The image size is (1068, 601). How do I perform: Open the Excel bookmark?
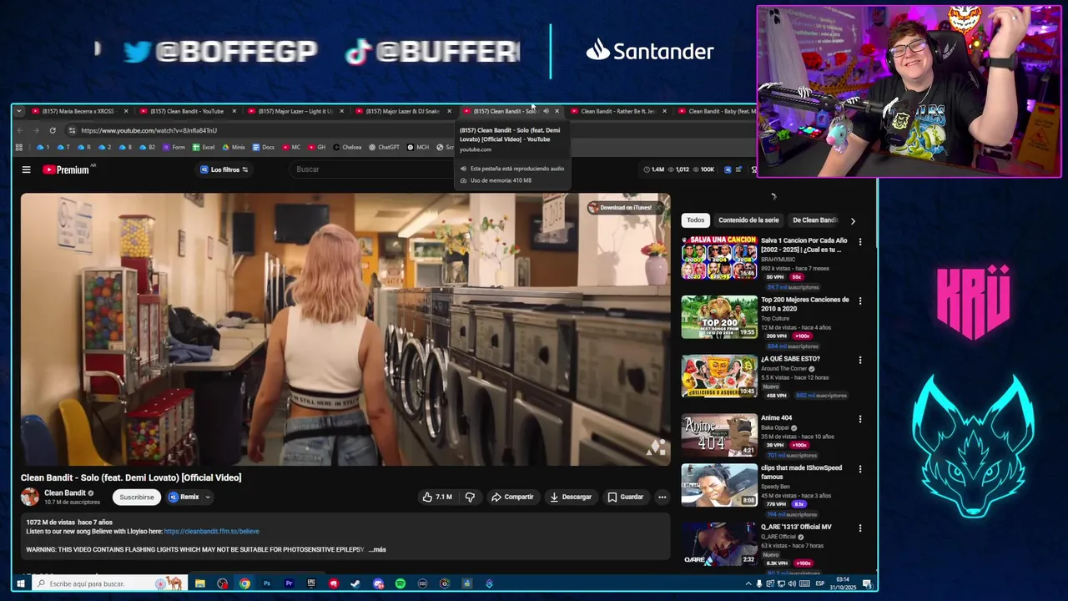[x=204, y=147]
